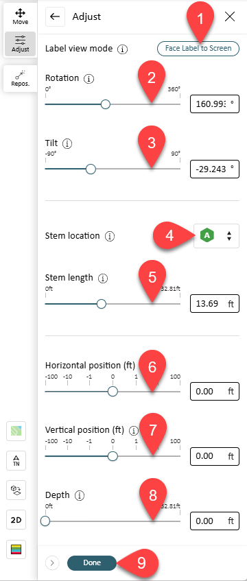Image resolution: width=247 pixels, height=581 pixels.
Task: Click the Done button
Action: coord(92,563)
